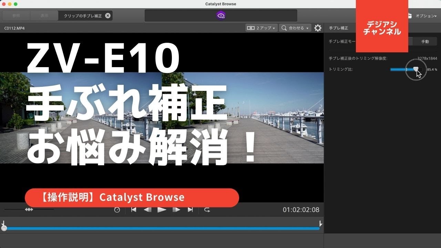The height and width of the screenshot is (248, 441).
Task: Select 手動 stabilization mode
Action: coord(425,41)
